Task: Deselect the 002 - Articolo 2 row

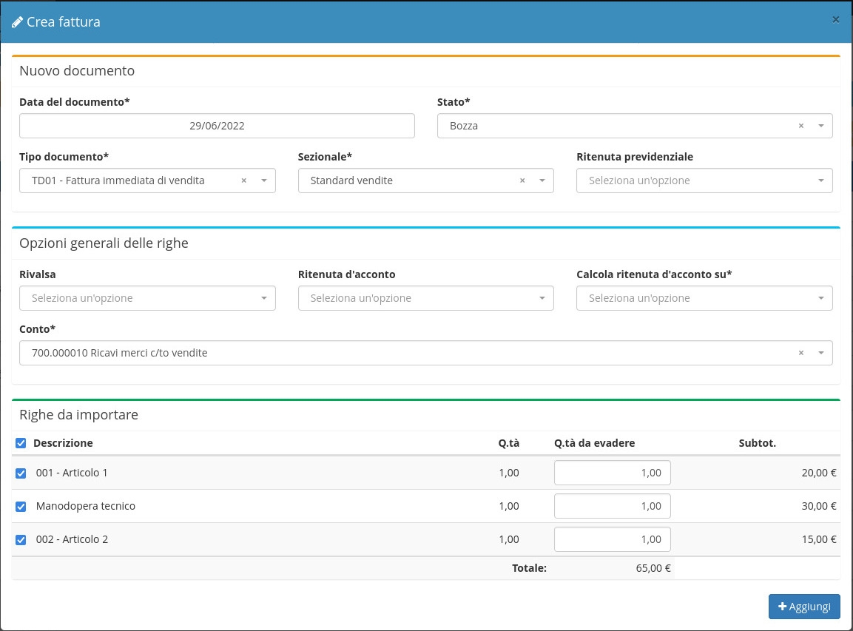Action: 21,539
